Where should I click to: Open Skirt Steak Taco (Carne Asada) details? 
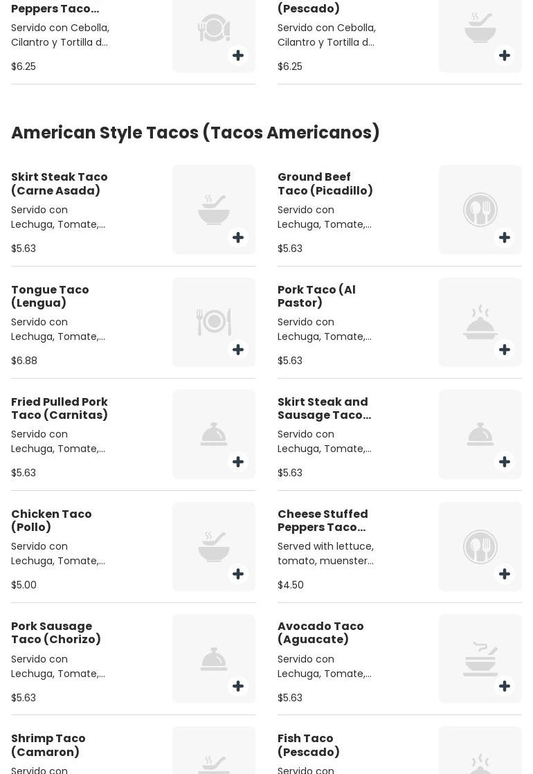[x=60, y=183]
